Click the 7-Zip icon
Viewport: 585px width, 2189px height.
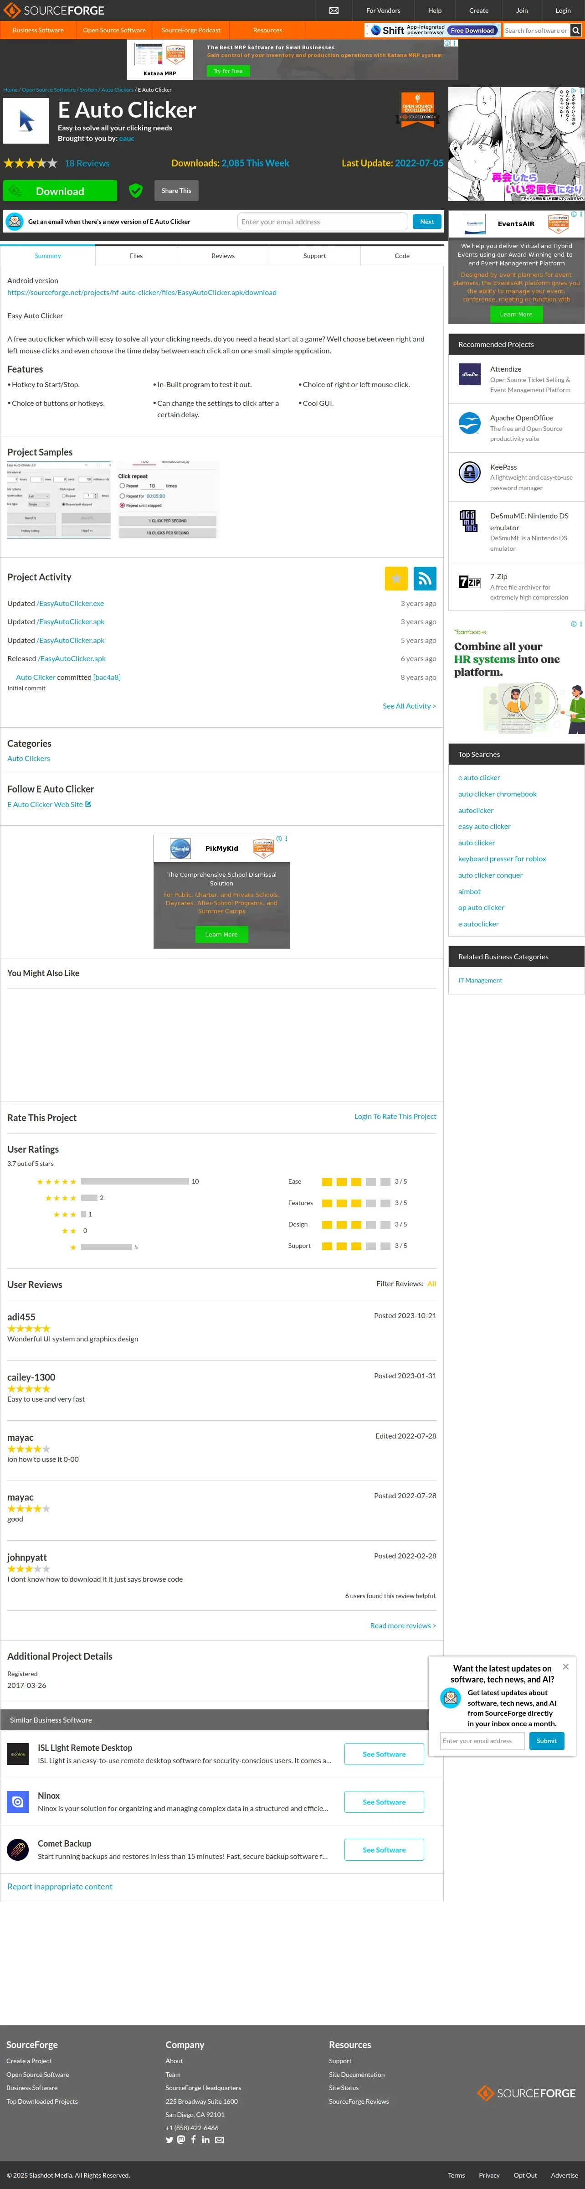[470, 581]
